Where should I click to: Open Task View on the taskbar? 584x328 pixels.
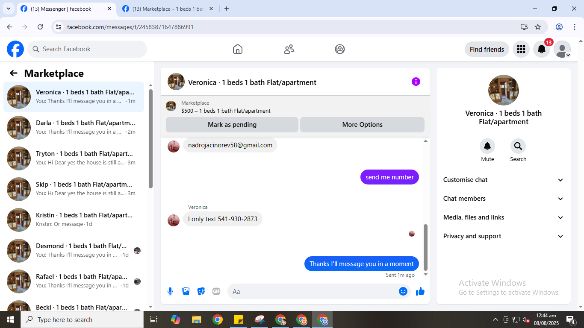tap(154, 319)
